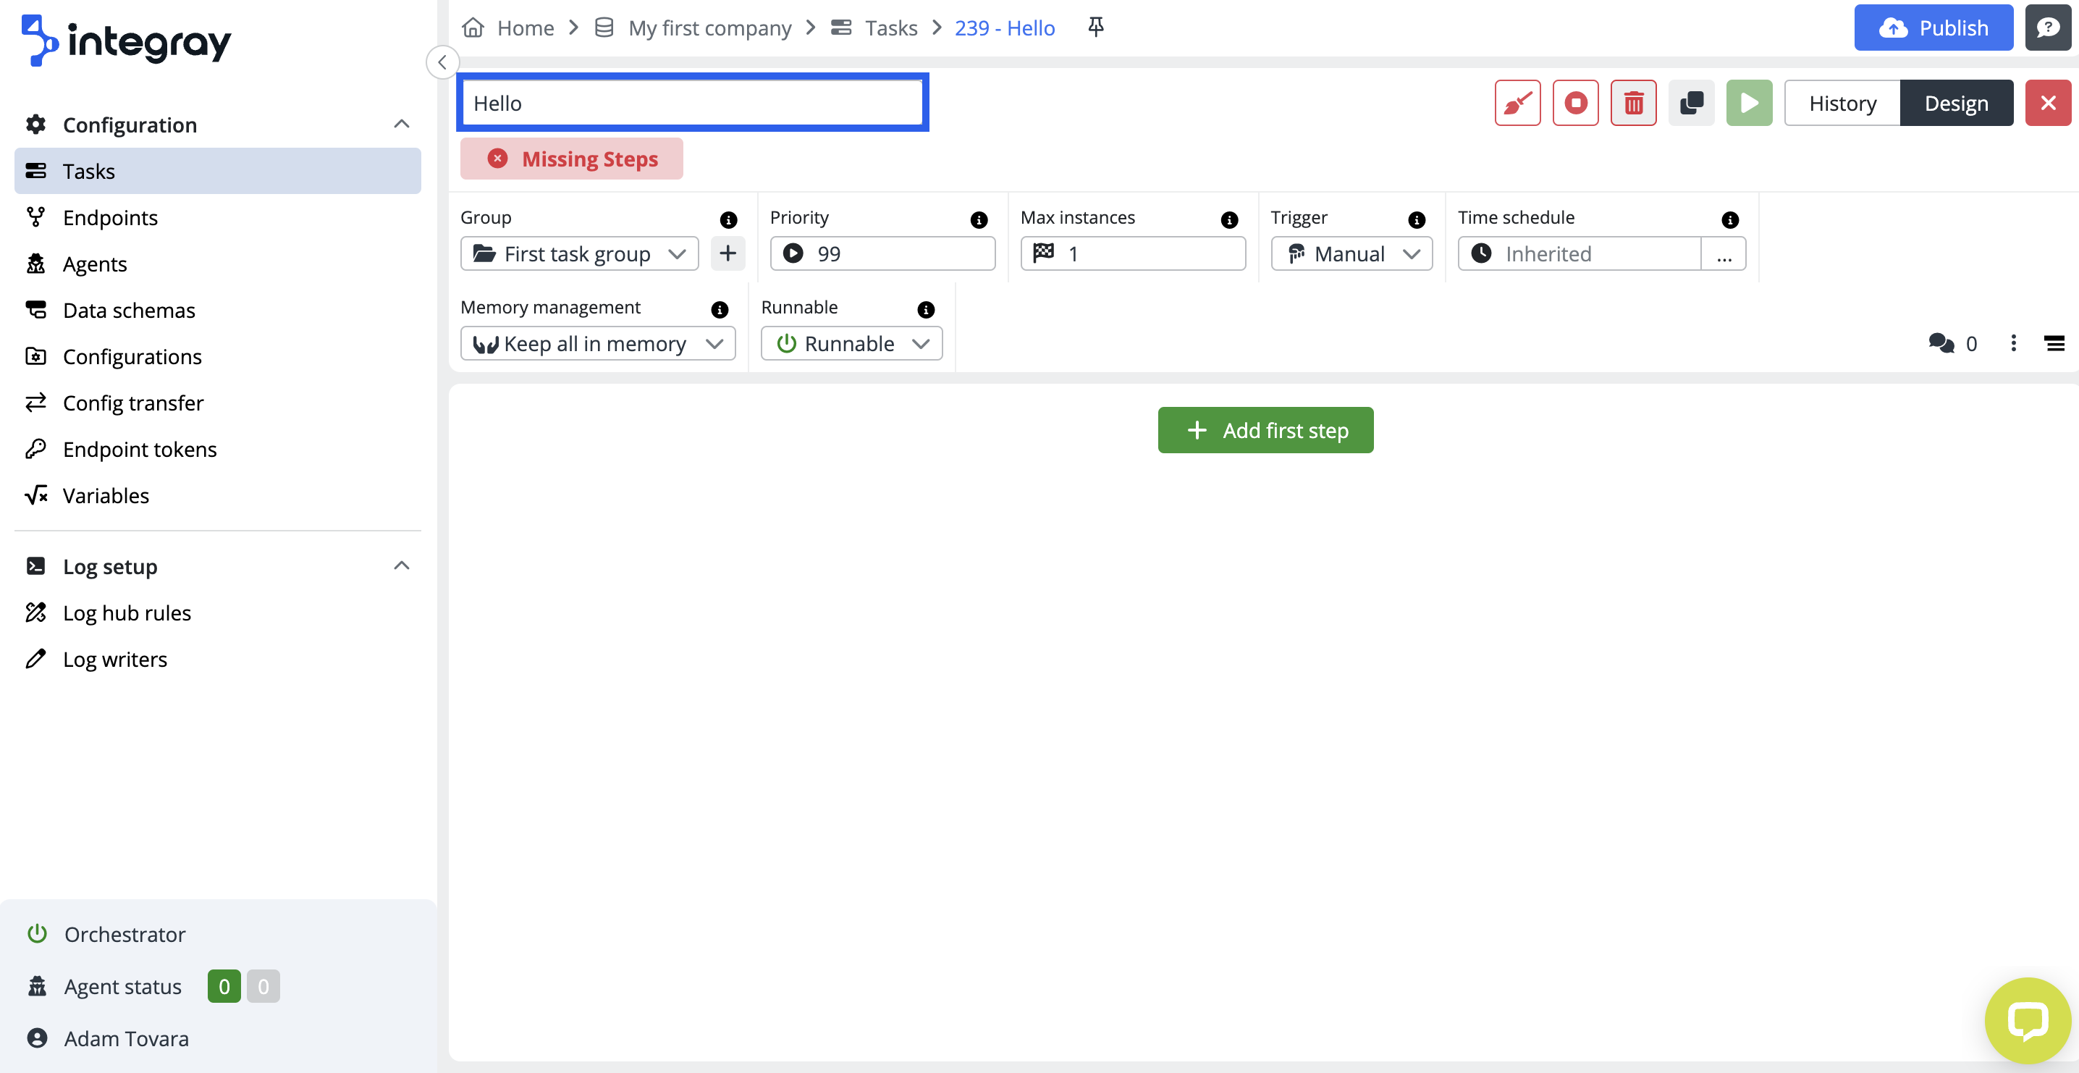This screenshot has height=1073, width=2079.
Task: Switch to the Design view
Action: 1955,104
